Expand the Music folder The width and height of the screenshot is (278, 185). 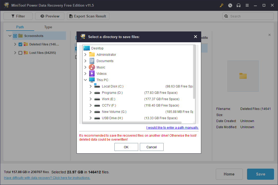coord(85,67)
